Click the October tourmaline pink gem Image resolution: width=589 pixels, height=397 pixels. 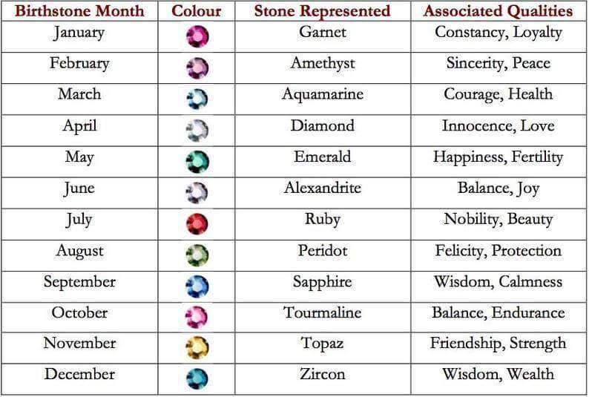(197, 317)
